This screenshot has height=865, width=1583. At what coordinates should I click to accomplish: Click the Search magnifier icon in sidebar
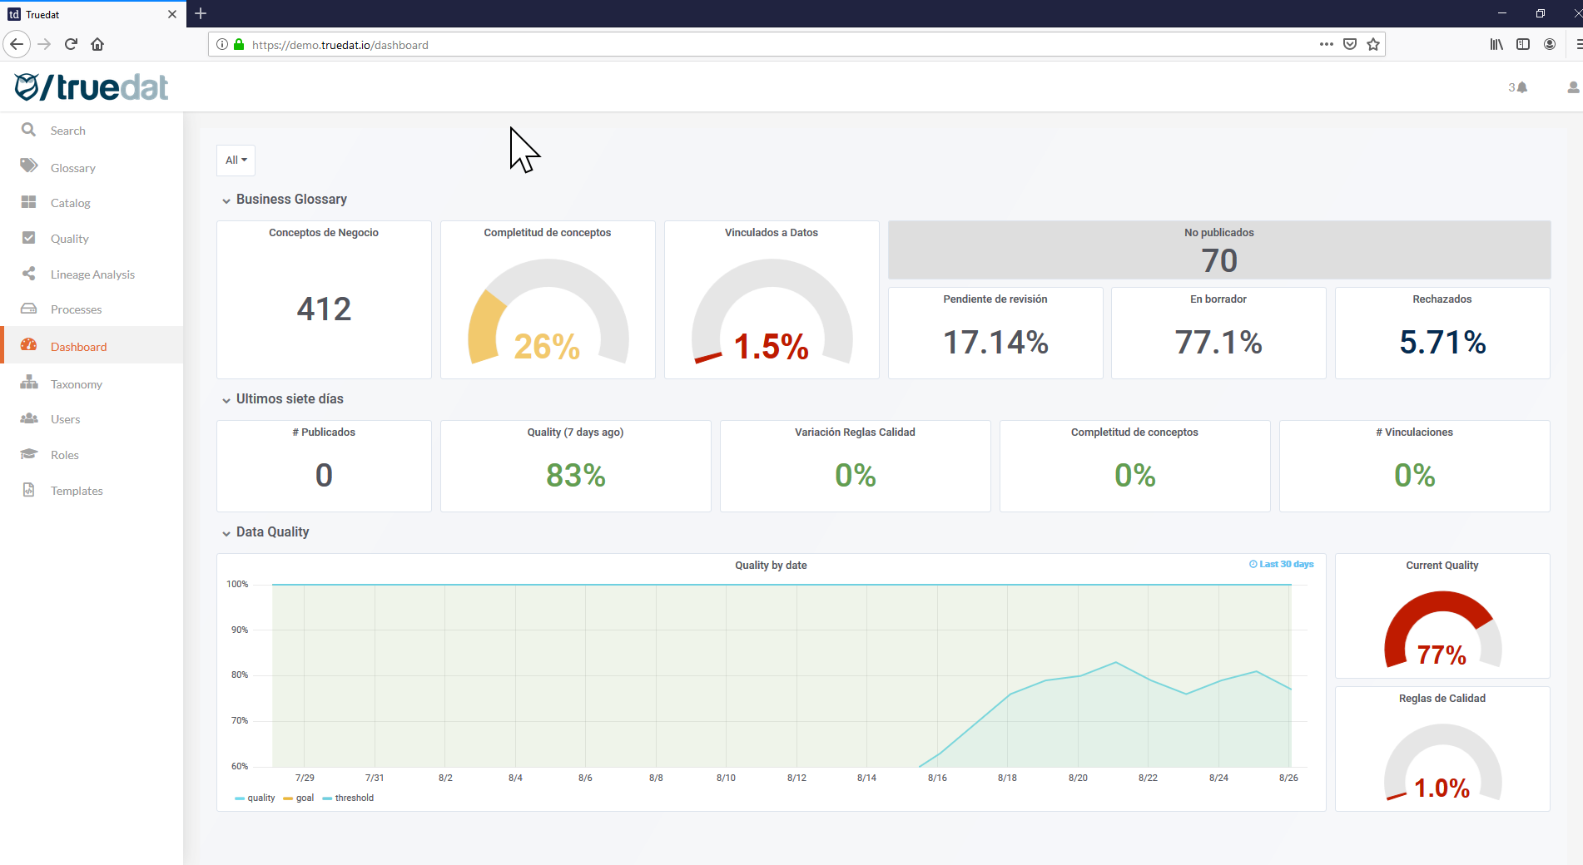tap(28, 130)
